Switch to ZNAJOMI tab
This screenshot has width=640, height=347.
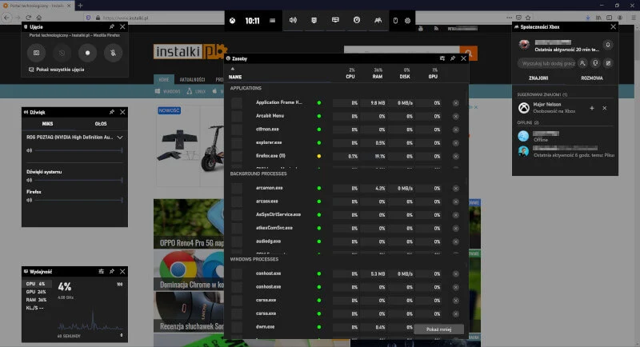coord(538,78)
